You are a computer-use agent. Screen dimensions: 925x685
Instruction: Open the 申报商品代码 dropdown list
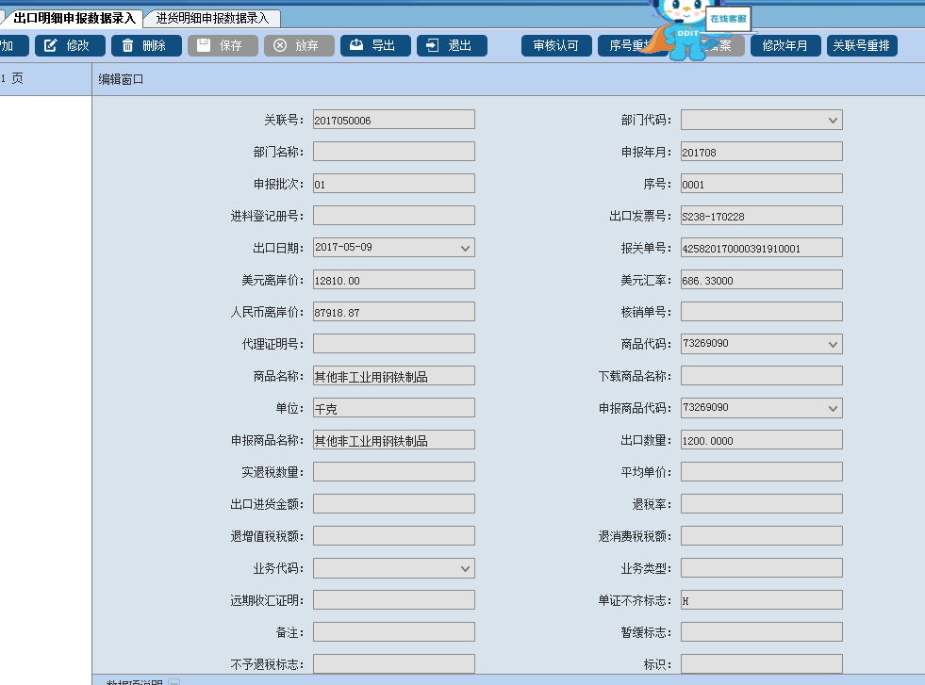832,408
